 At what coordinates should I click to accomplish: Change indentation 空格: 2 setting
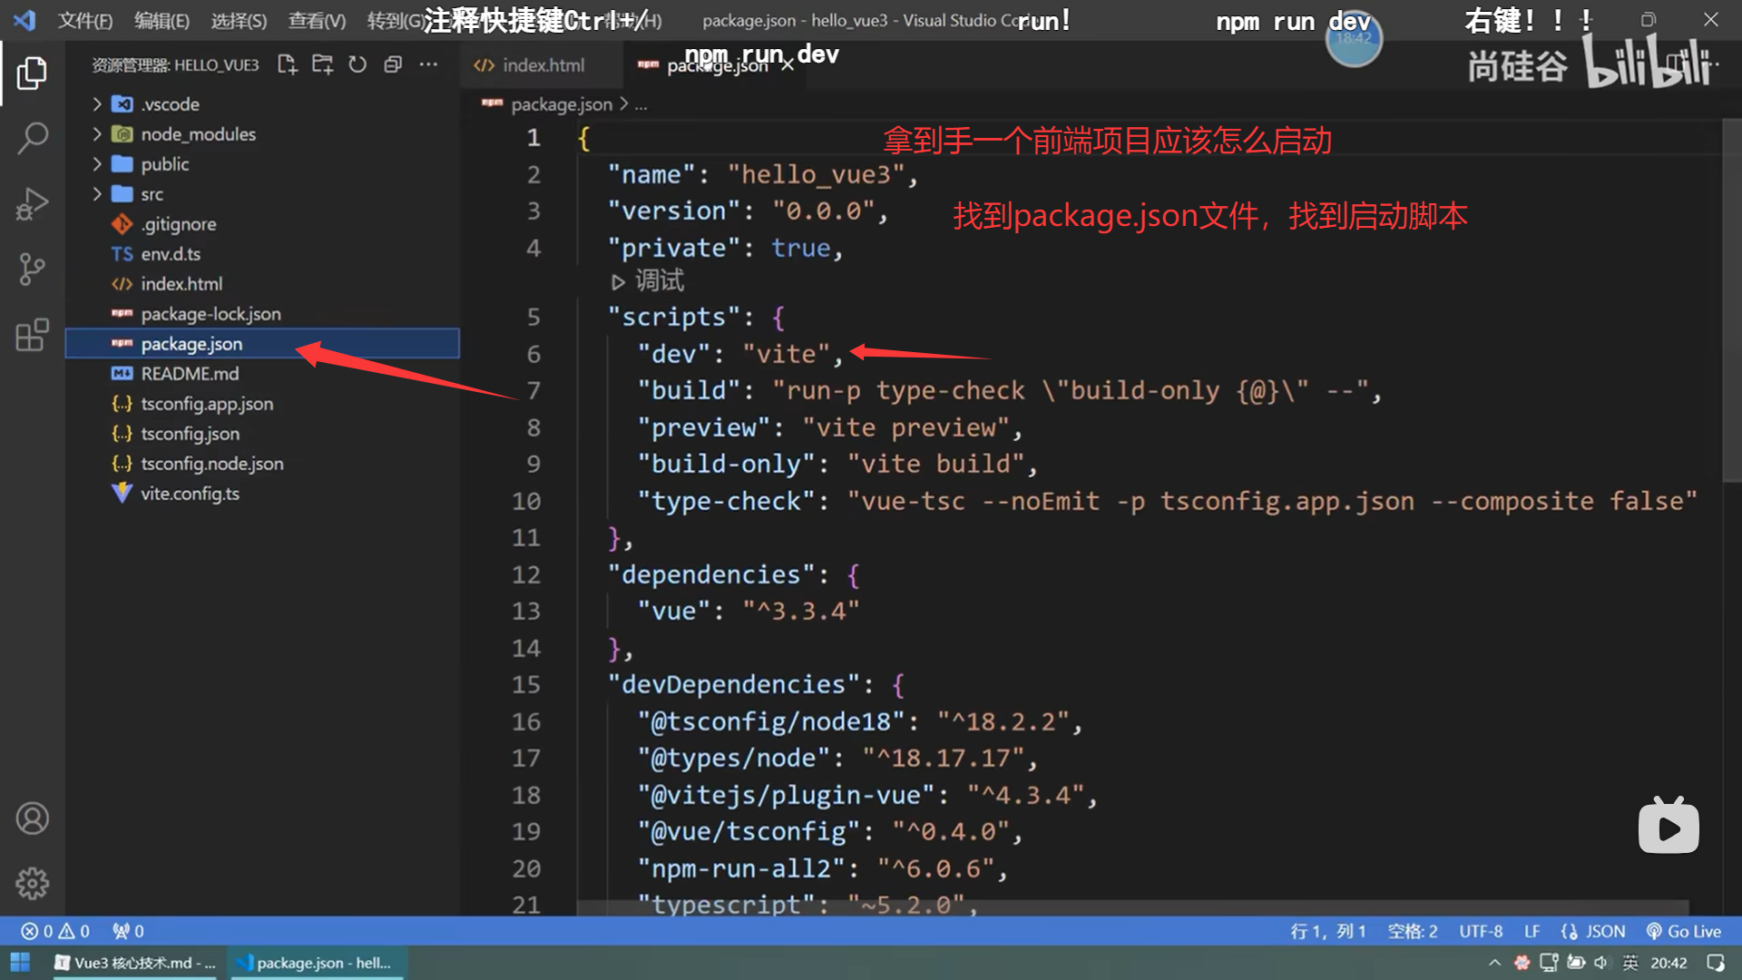(1413, 931)
